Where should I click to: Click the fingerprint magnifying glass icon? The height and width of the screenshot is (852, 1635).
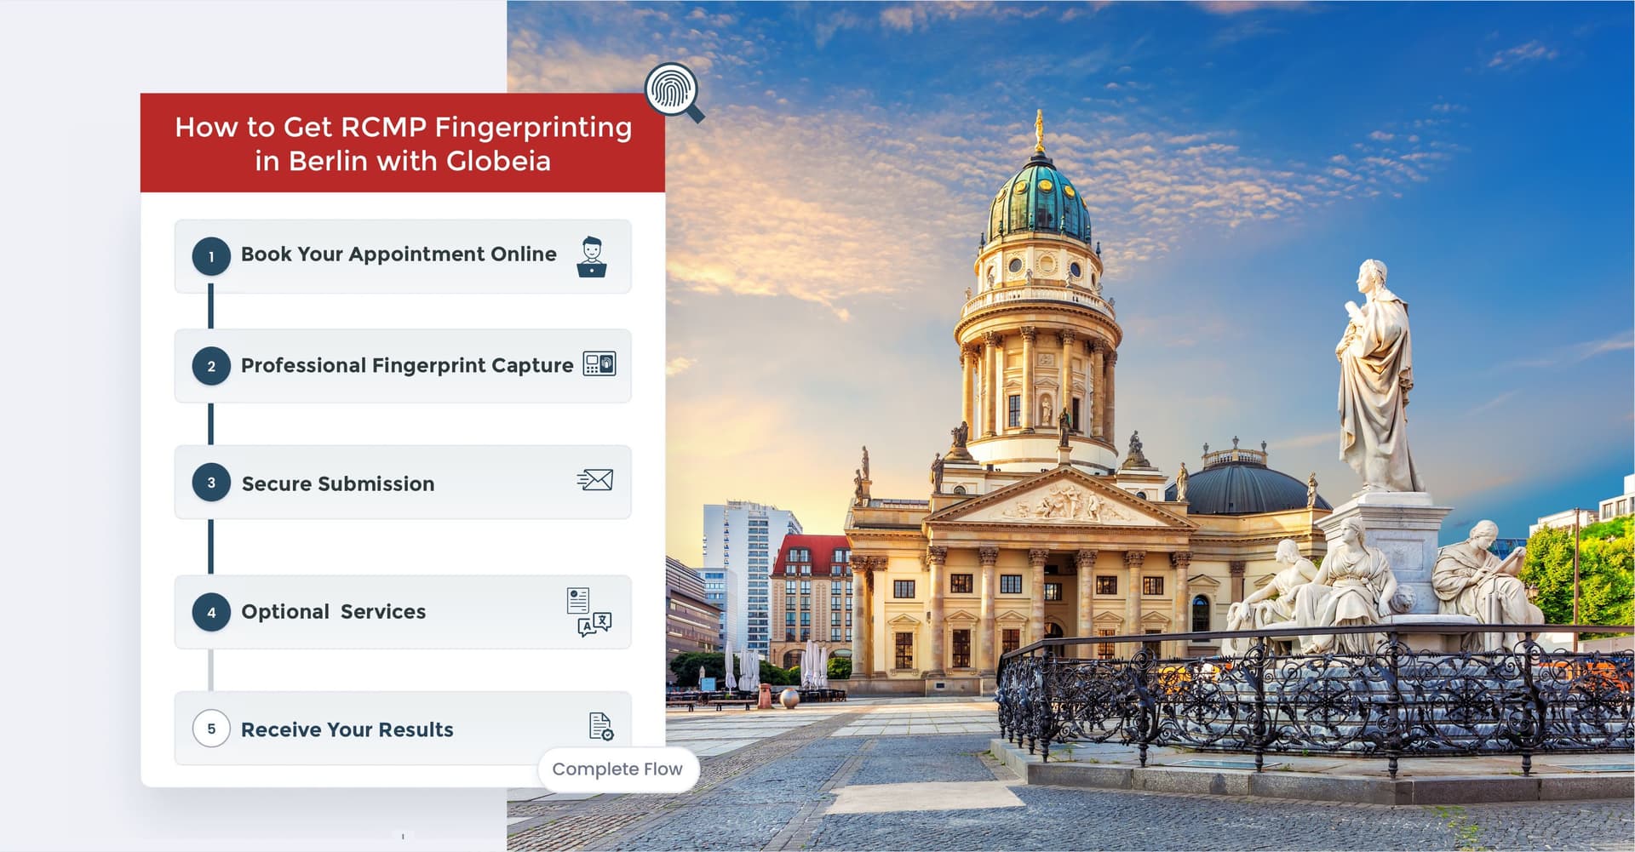pos(673,90)
